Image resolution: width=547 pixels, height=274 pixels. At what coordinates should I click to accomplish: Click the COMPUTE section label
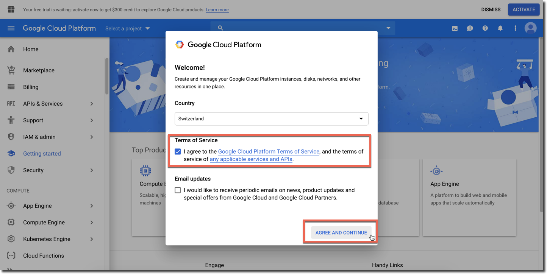click(x=18, y=191)
